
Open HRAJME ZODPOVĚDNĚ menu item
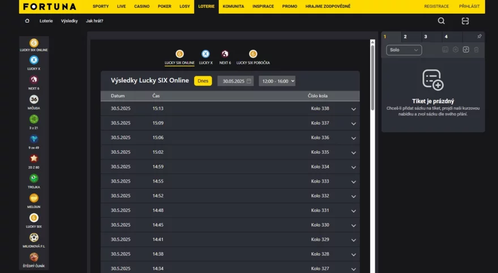(328, 6)
